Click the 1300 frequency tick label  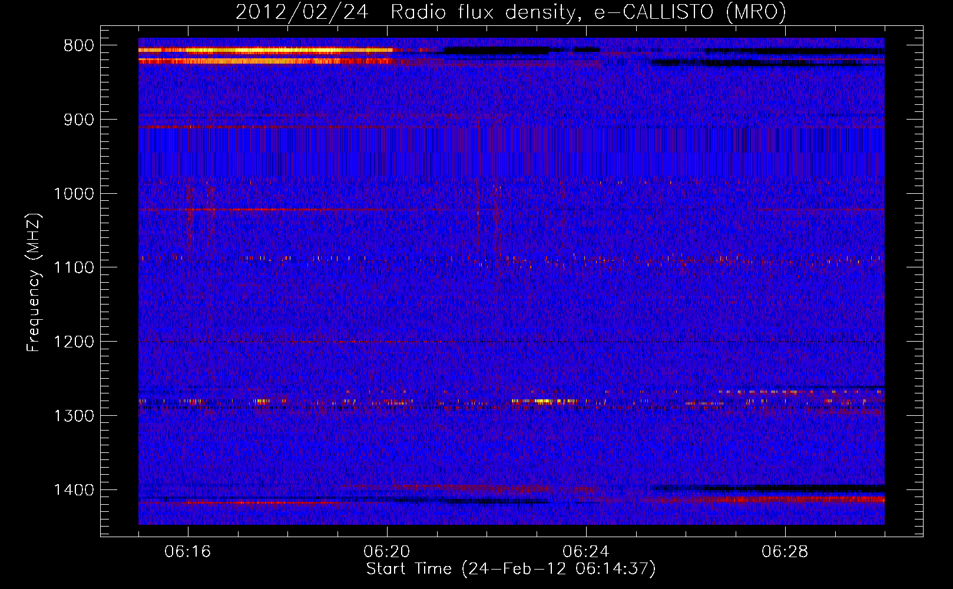pyautogui.click(x=74, y=416)
